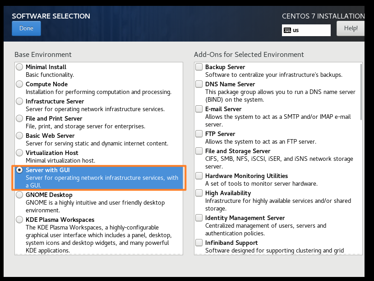Viewport: 374px width, 281px height.
Task: Click 'Basic functionality.' description text
Action: 50,75
